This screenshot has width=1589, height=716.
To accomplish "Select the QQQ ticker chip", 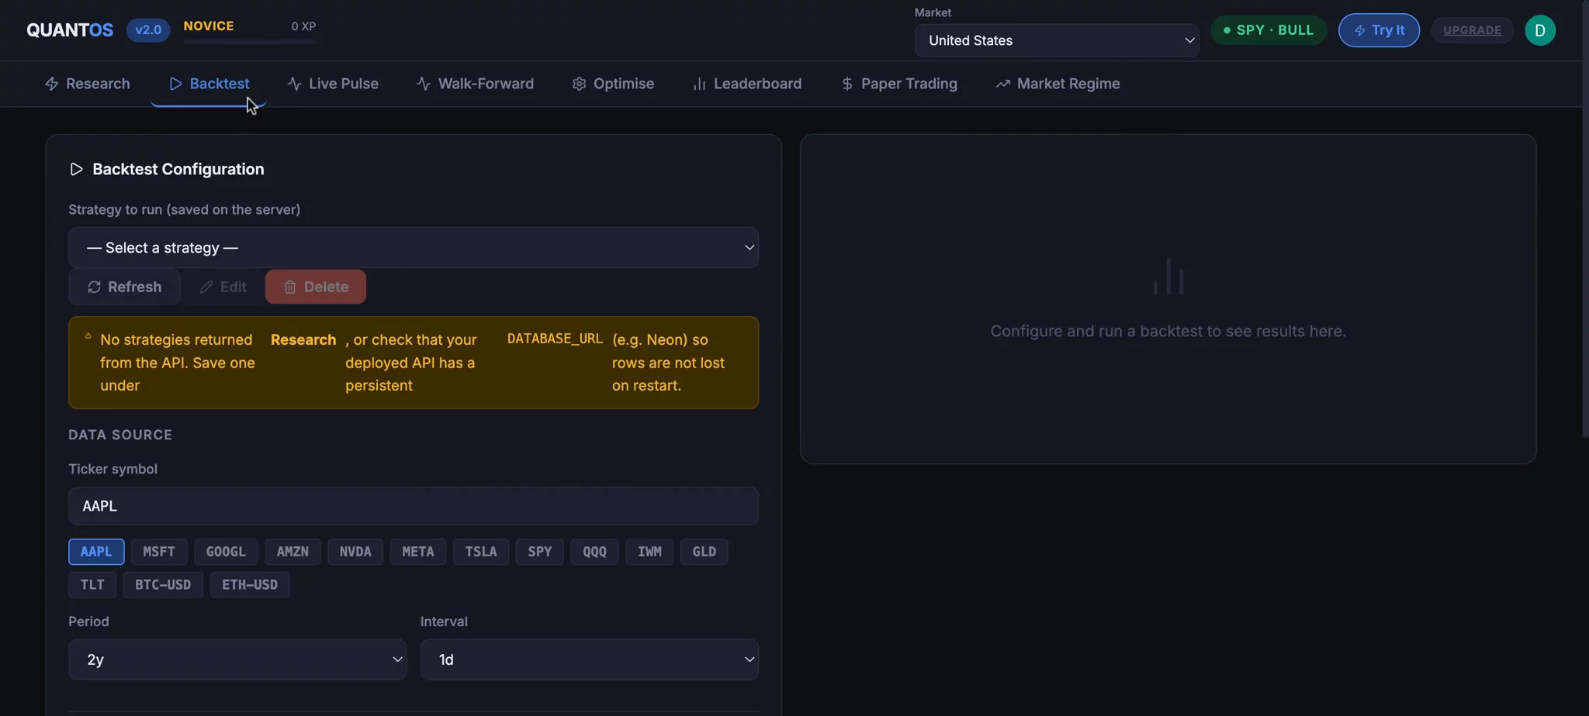I will click(594, 552).
